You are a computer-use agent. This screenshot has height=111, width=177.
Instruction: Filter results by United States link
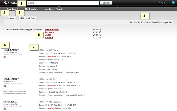coord(52,30)
